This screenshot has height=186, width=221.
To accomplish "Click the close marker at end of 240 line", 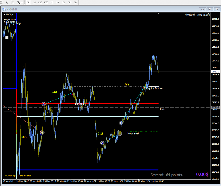I will (x=73, y=94).
